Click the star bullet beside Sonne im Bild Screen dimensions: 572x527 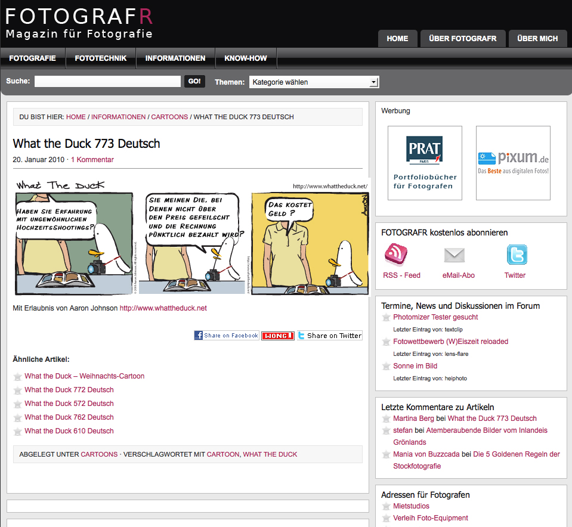(386, 367)
